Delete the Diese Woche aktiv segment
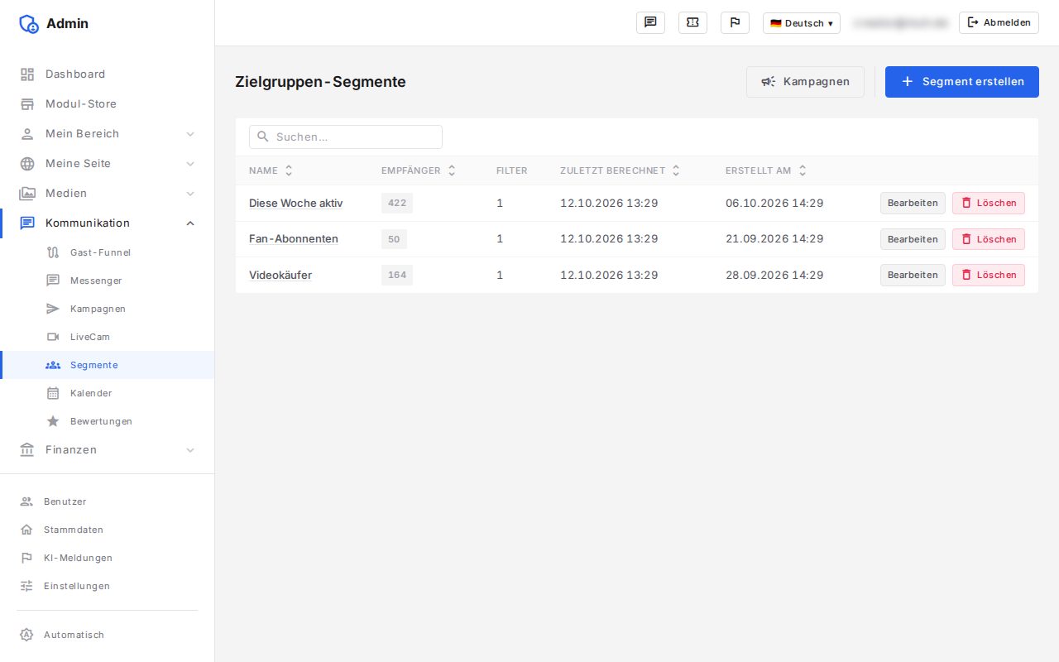The height and width of the screenshot is (662, 1059). pyautogui.click(x=989, y=203)
